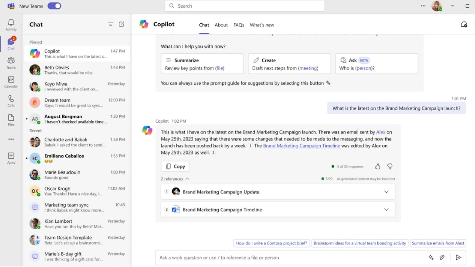The width and height of the screenshot is (475, 267).
Task: Open Apps in the left rail
Action: tap(11, 158)
